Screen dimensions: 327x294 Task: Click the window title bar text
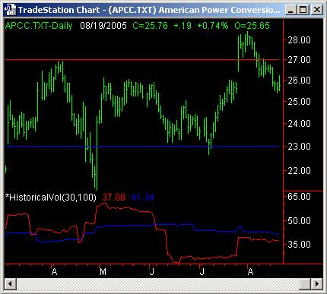149,10
